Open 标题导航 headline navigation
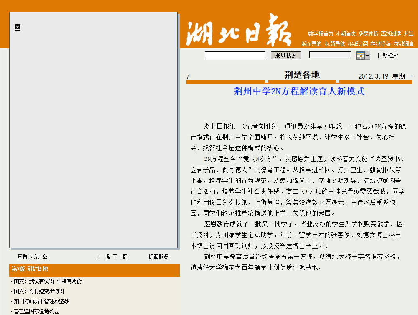 tap(335, 44)
